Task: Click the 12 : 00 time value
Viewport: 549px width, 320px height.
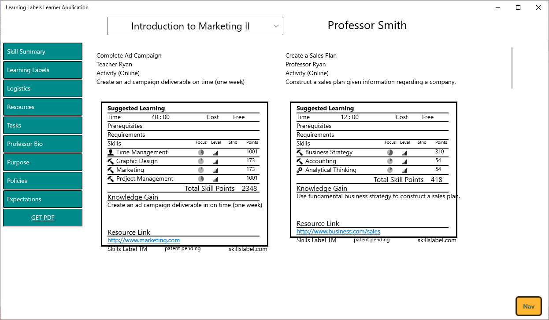Action: 349,117
